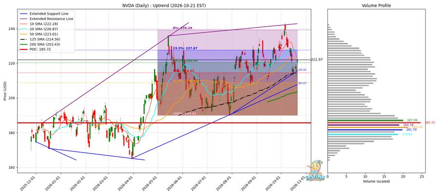Click the '2026-10-01' date tick
The height and width of the screenshot is (195, 439).
[274, 183]
